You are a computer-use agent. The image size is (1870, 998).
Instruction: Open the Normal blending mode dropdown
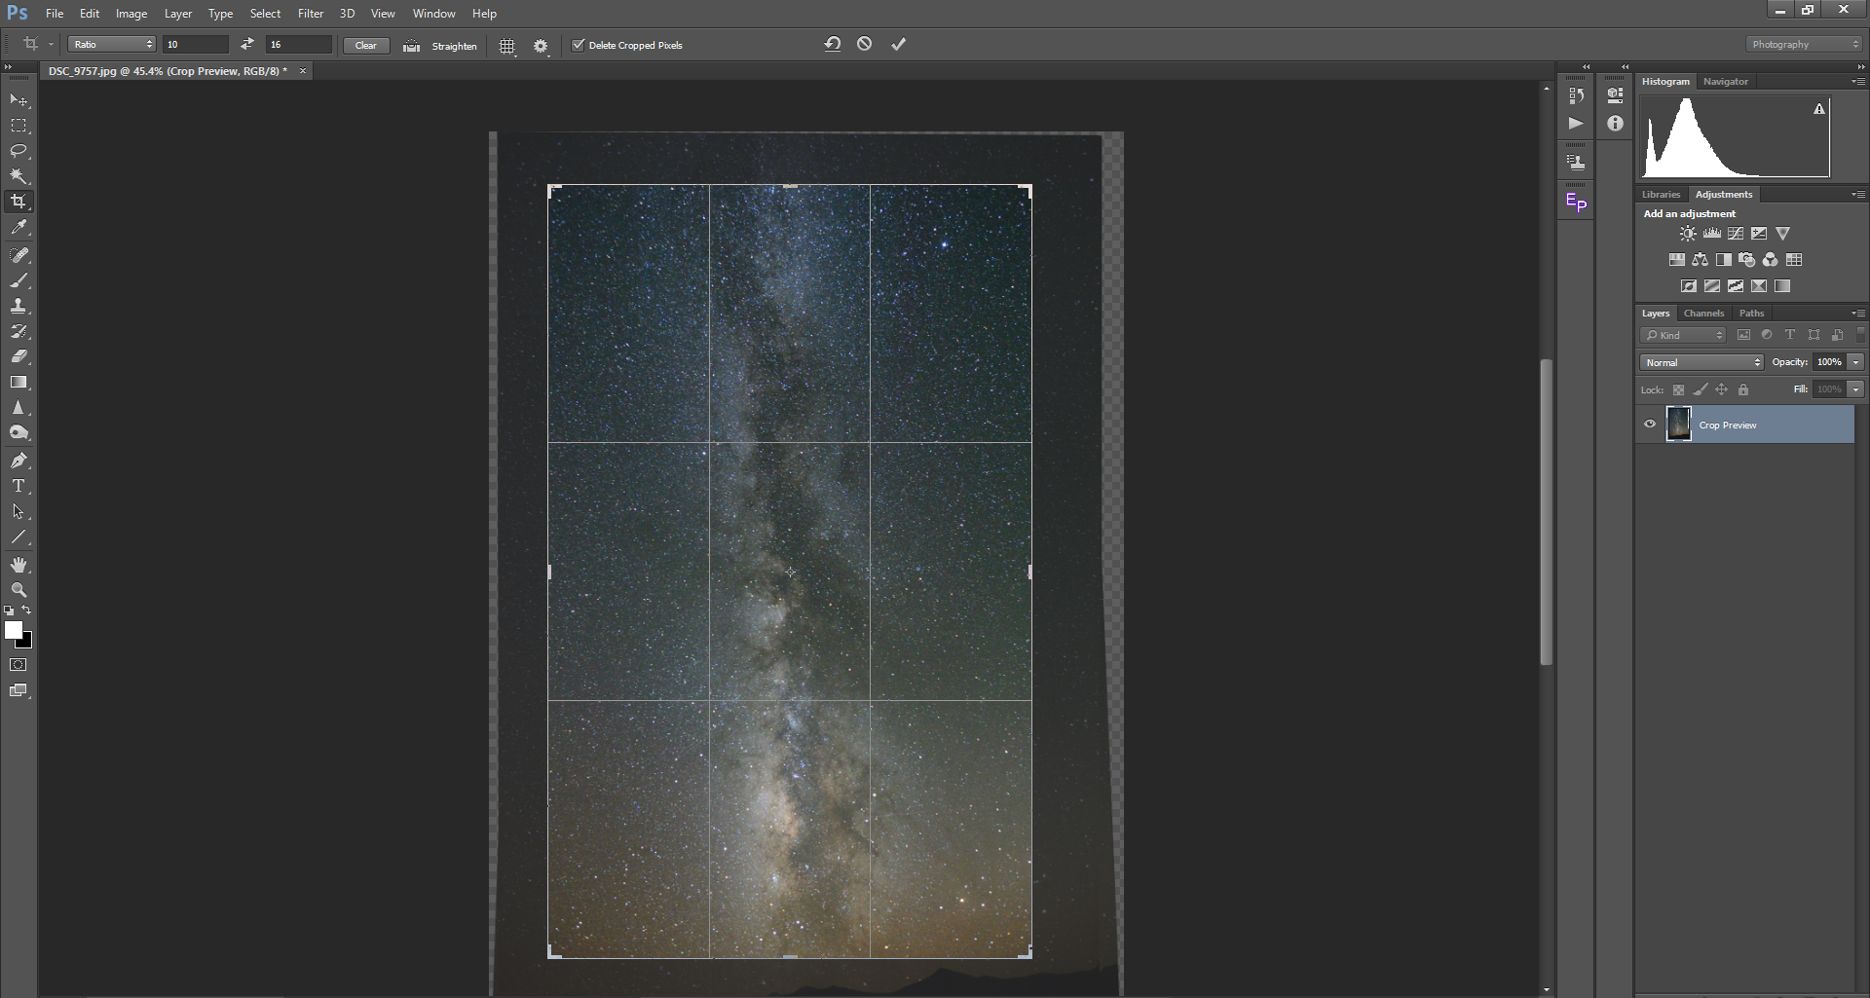point(1702,362)
